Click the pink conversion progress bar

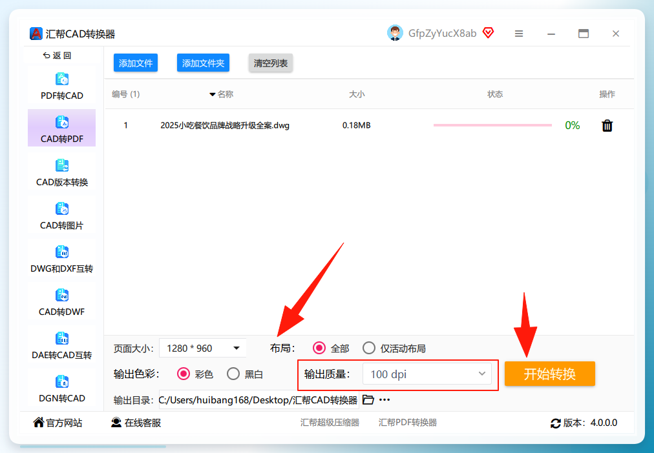coord(492,125)
